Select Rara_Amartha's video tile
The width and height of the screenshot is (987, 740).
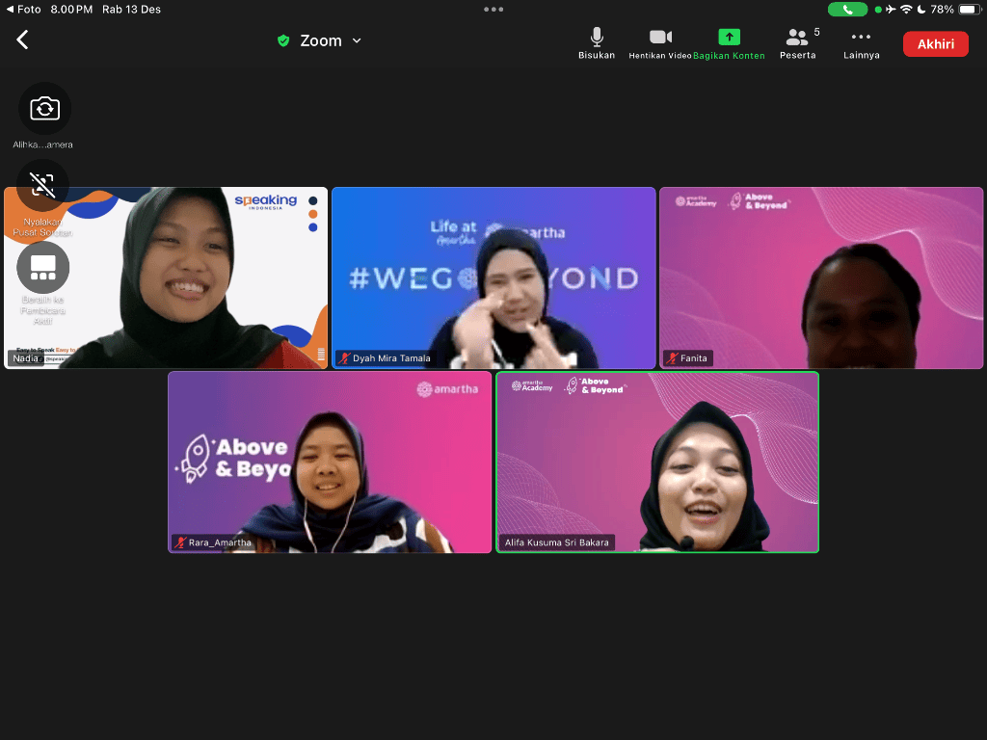pos(330,462)
